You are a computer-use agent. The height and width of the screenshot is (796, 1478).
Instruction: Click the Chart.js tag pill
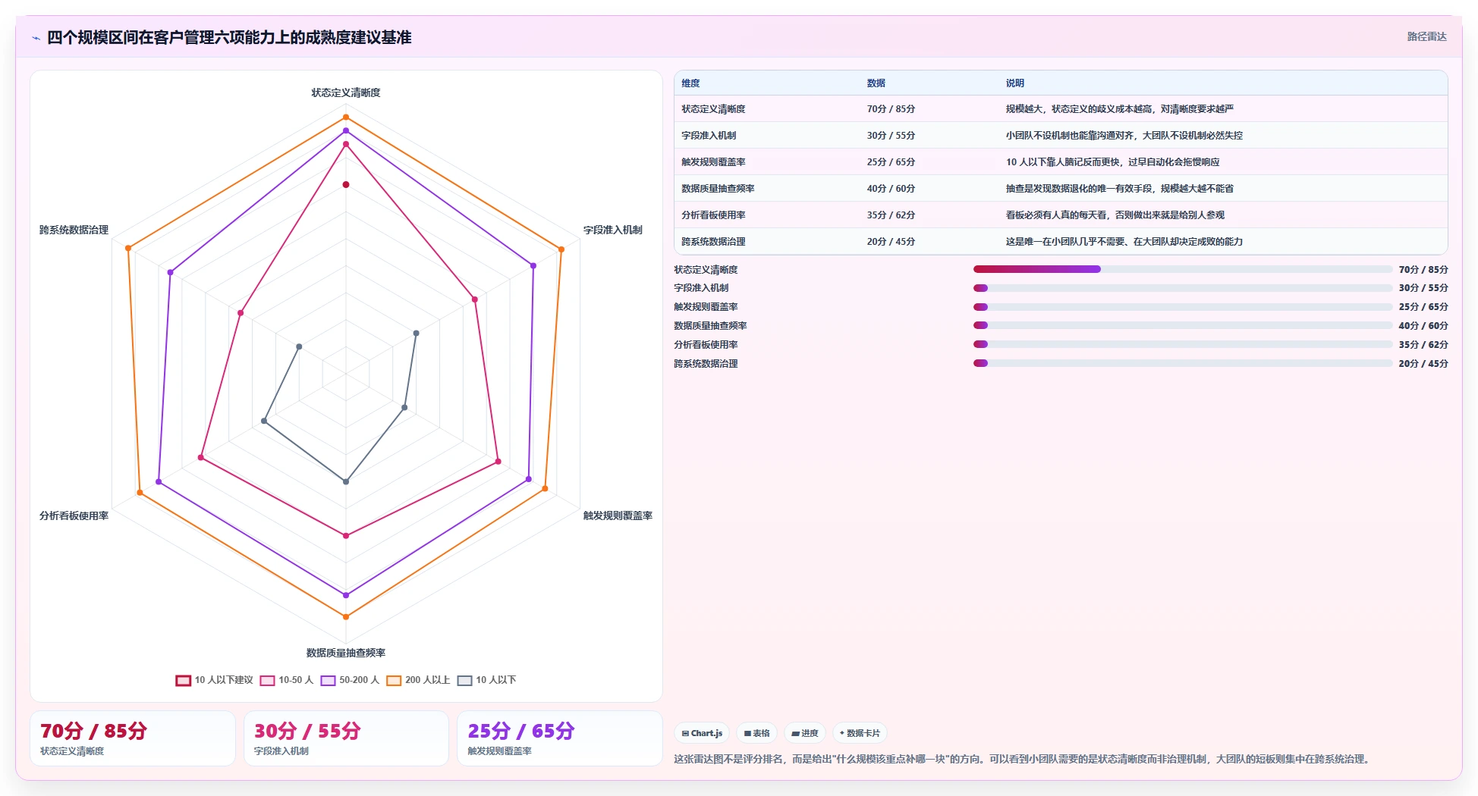(x=702, y=733)
